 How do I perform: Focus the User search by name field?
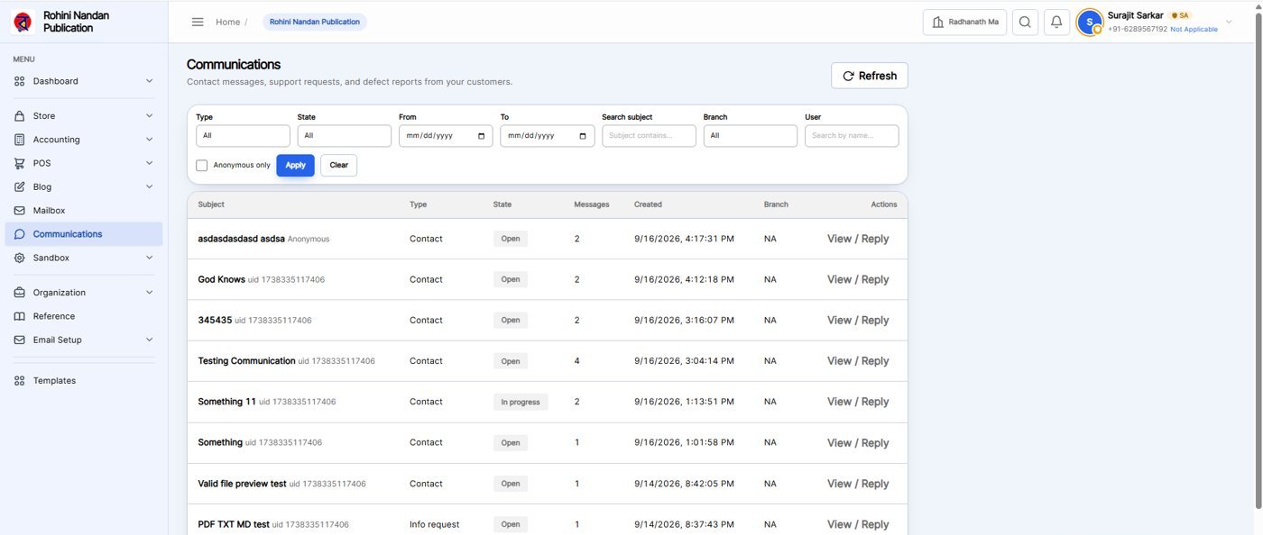(853, 136)
